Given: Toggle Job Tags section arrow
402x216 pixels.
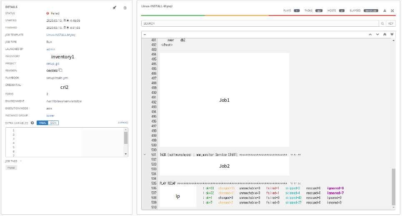Looking at the screenshot, I should click(x=21, y=161).
